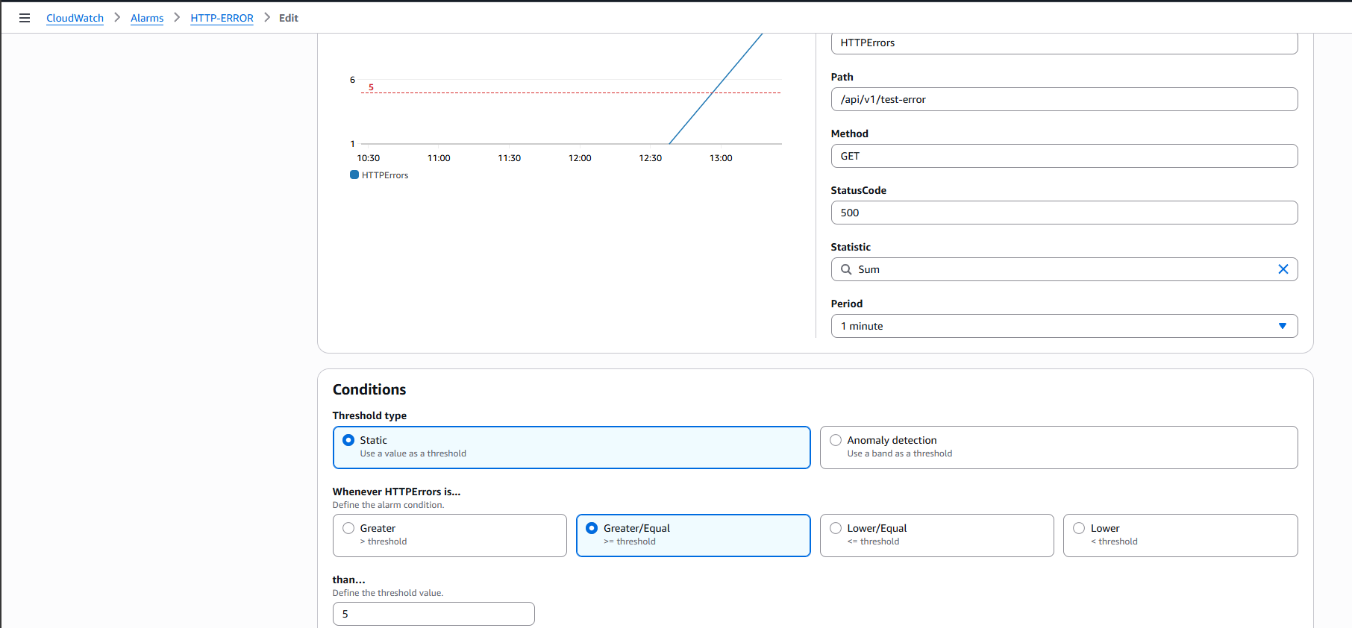1352x628 pixels.
Task: Click the HTTPErrors legend color square
Action: point(354,175)
